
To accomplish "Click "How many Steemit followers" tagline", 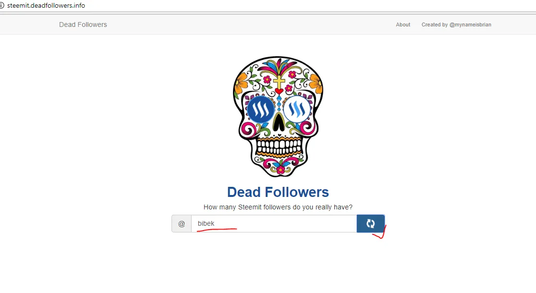I will 278,207.
